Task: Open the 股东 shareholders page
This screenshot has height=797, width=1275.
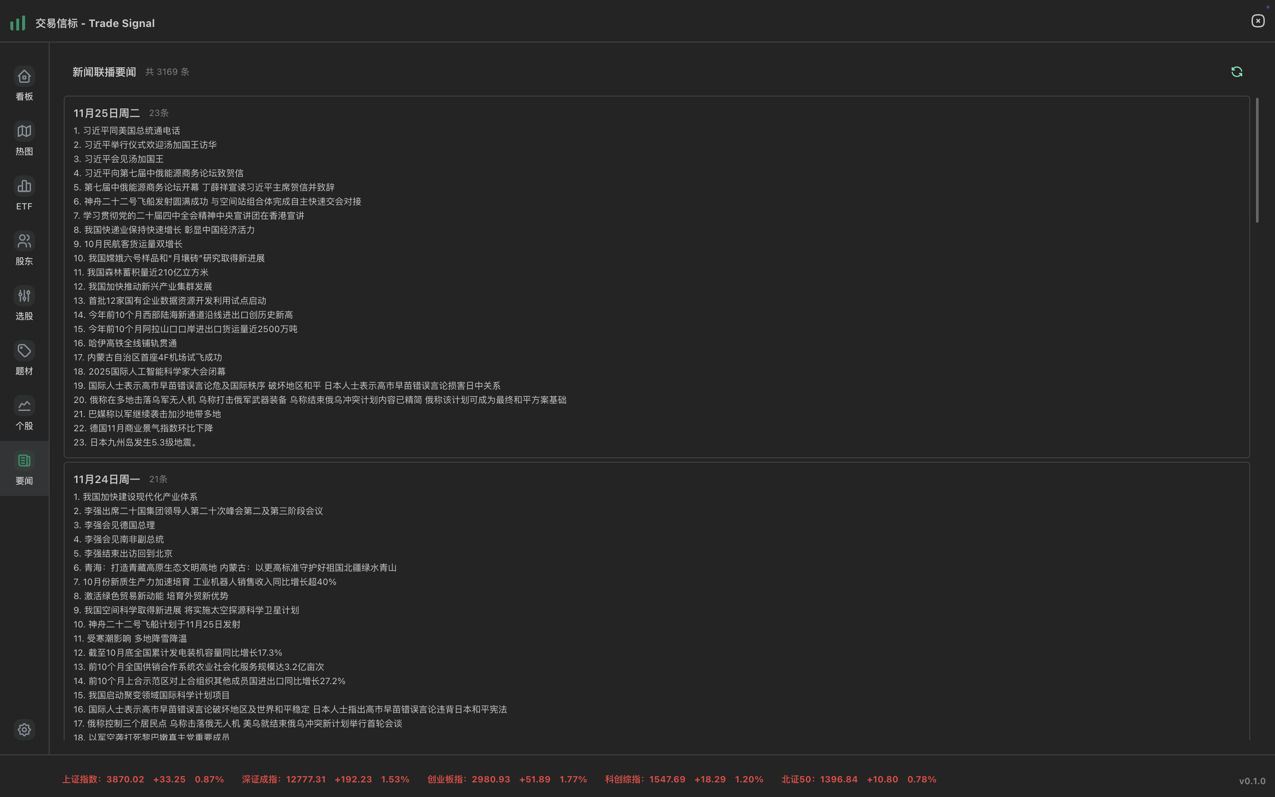Action: coord(24,241)
